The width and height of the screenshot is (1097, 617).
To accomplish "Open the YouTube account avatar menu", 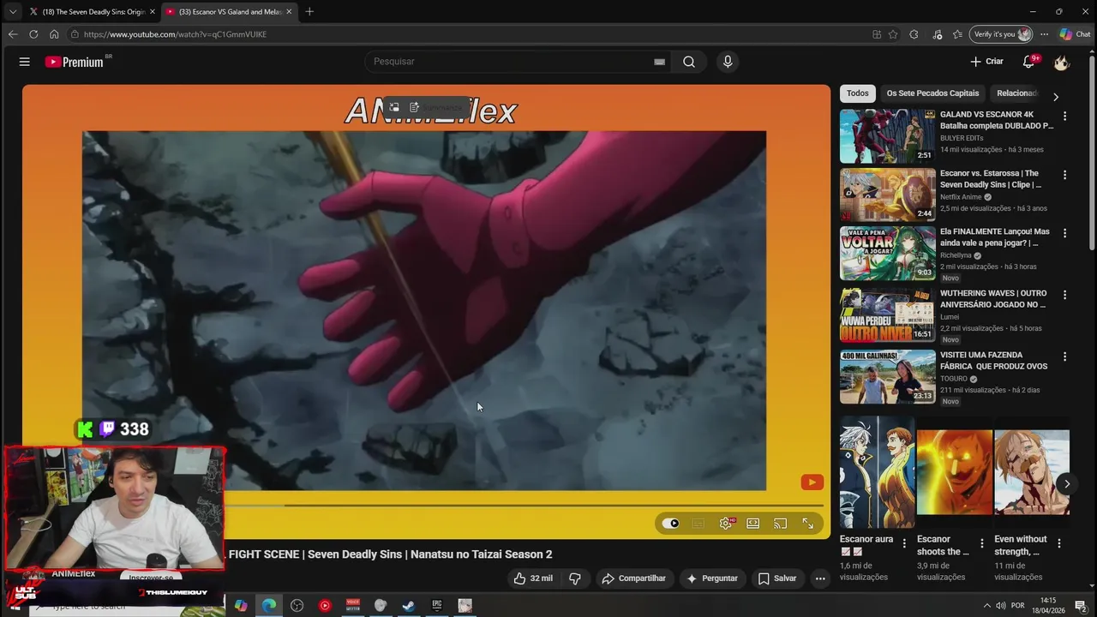I will click(1061, 62).
